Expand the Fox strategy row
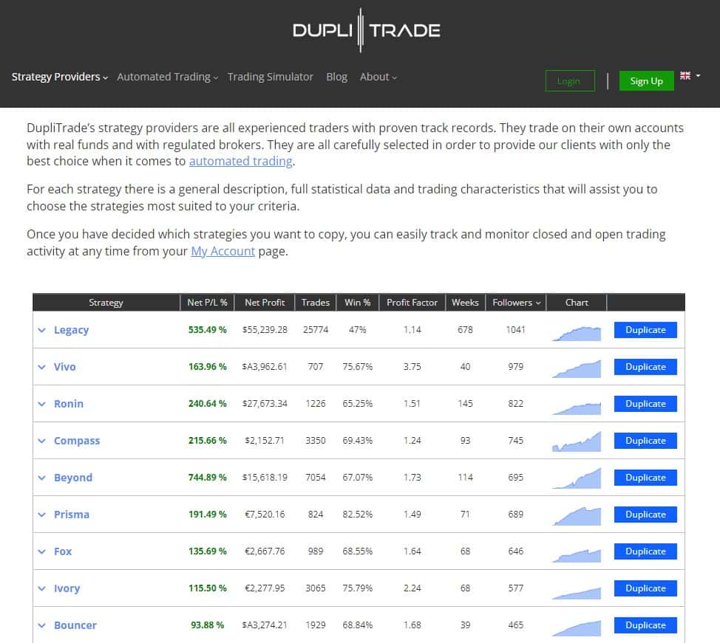 click(42, 551)
